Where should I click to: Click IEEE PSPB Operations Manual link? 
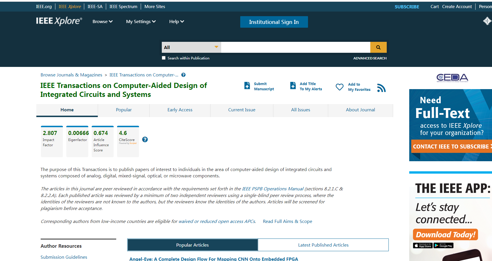coord(273,189)
